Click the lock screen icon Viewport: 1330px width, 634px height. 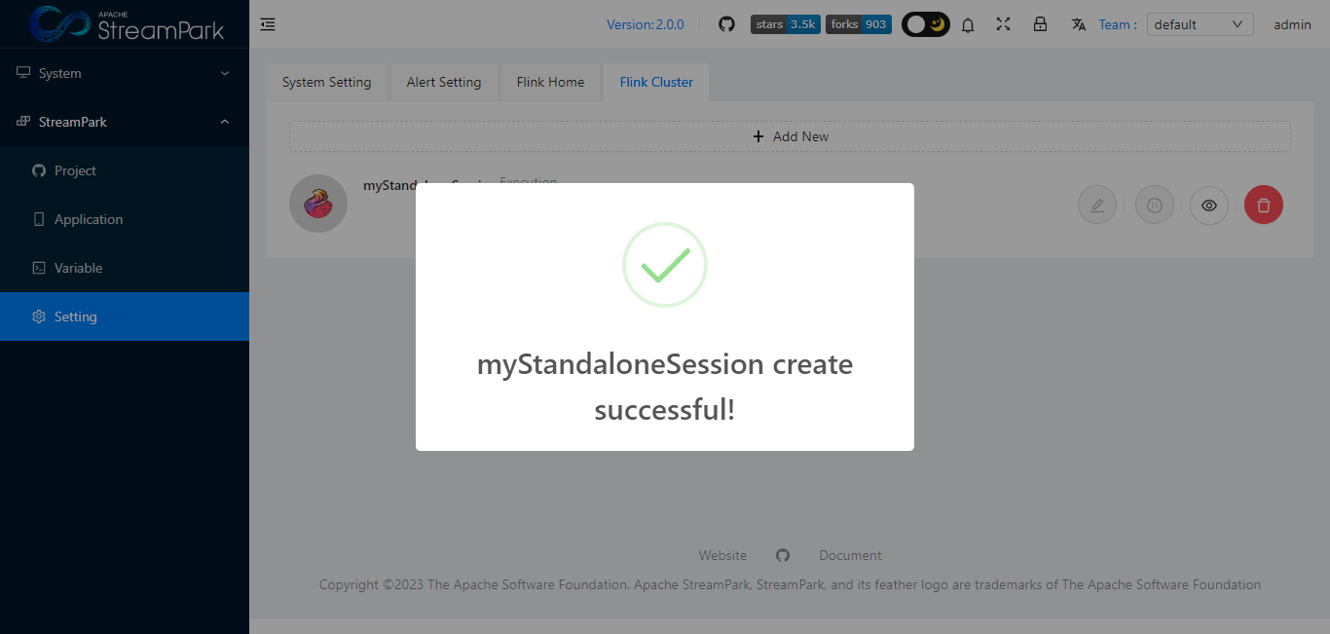point(1040,24)
